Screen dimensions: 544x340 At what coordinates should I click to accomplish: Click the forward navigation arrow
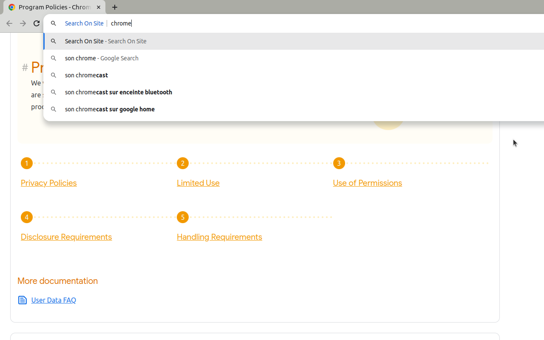(23, 23)
